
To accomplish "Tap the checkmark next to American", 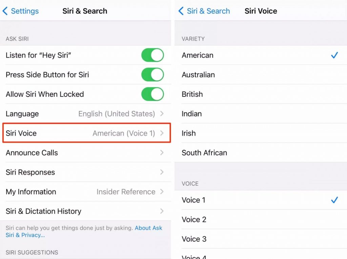I will point(335,55).
